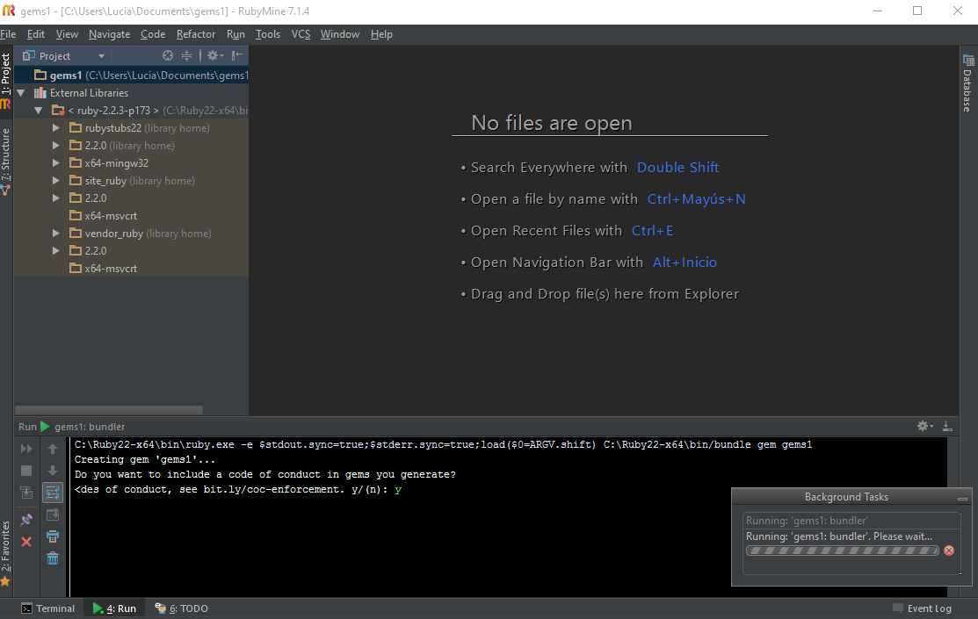Screen dimensions: 978x619
Task: Minimize the Background Tasks popup
Action: tap(962, 498)
